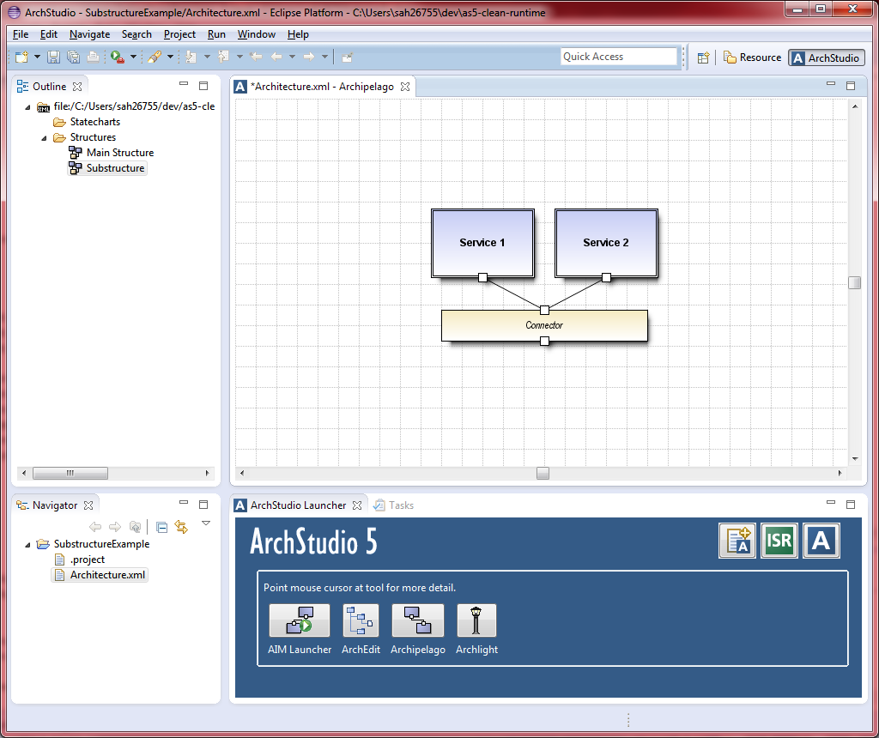Image resolution: width=879 pixels, height=738 pixels.
Task: Click the Connector's bottom interface square
Action: [x=544, y=341]
